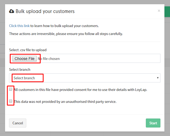Cancel the bulk upload
Image resolution: width=170 pixels, height=136 pixels.
pyautogui.click(x=18, y=123)
